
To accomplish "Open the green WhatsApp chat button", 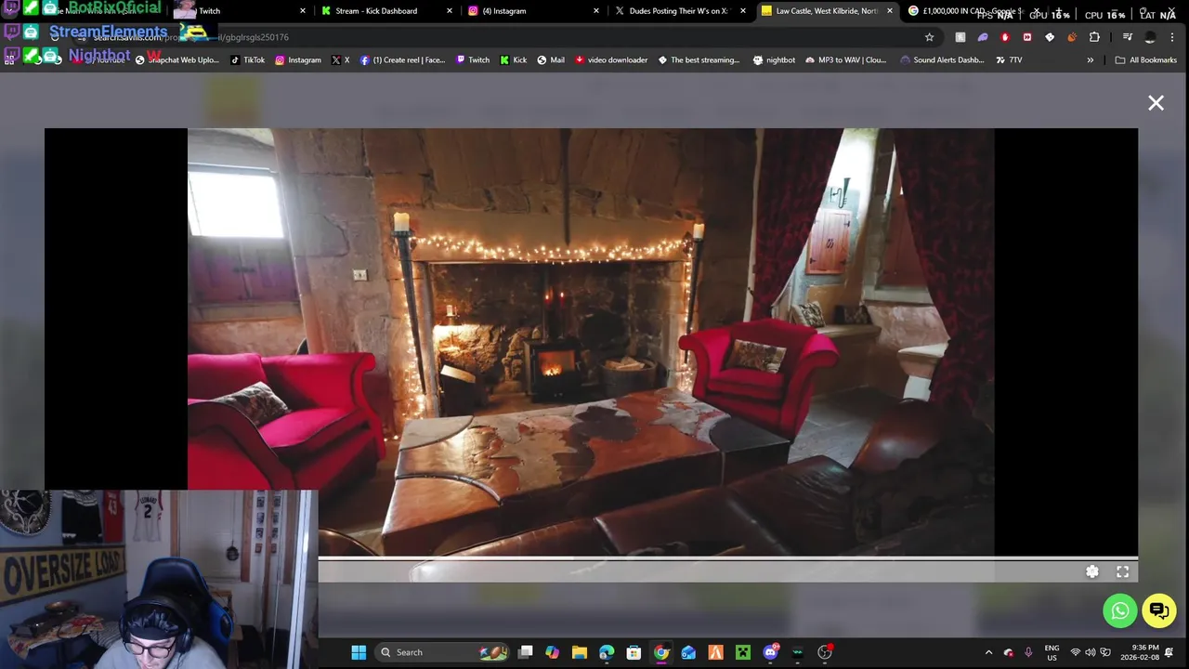I will pyautogui.click(x=1120, y=610).
